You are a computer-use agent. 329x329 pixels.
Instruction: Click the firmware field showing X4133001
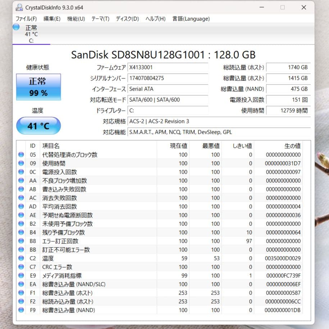pyautogui.click(x=168, y=67)
